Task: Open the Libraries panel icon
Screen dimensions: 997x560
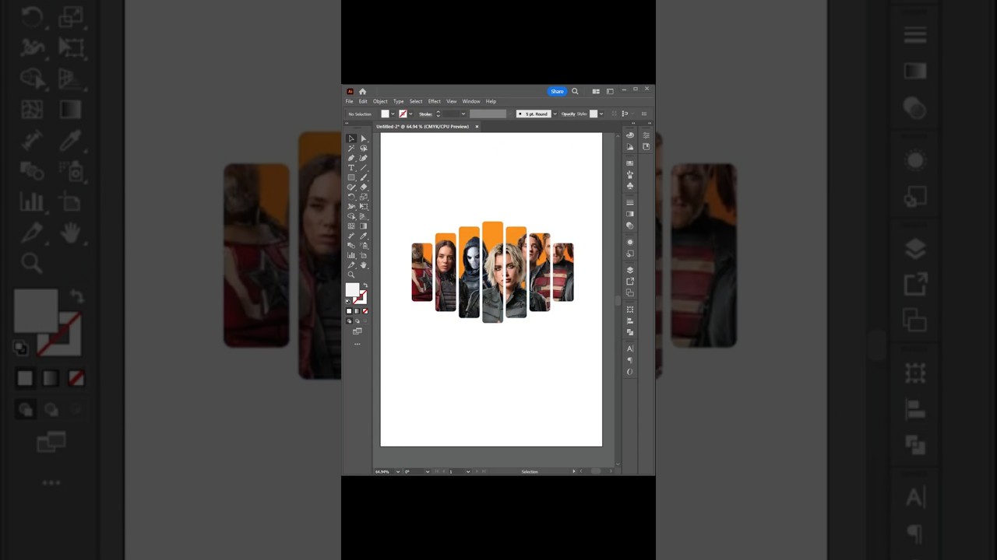Action: click(646, 146)
